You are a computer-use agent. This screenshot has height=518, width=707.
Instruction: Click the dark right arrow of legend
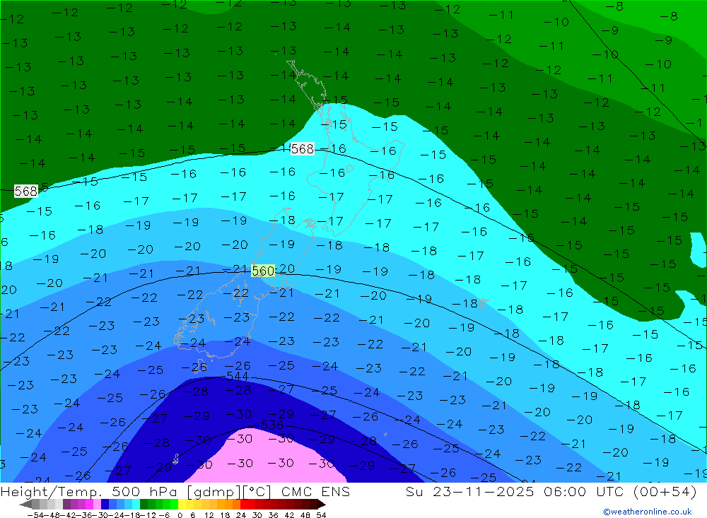pos(322,505)
